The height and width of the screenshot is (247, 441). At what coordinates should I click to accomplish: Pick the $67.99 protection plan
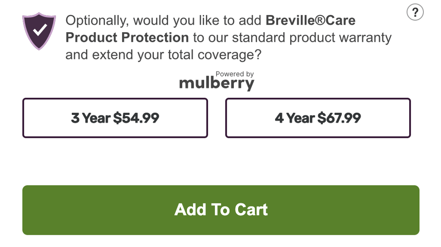[318, 118]
